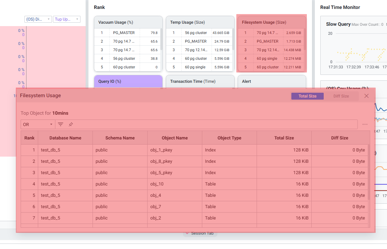Sort by Database Name column header
Screen dimensions: 387x249
point(65,138)
